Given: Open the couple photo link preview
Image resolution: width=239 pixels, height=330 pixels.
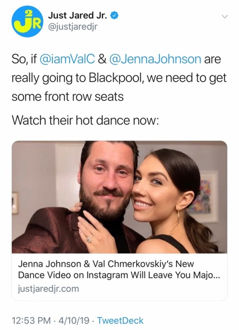Looking at the screenshot, I should (x=119, y=197).
